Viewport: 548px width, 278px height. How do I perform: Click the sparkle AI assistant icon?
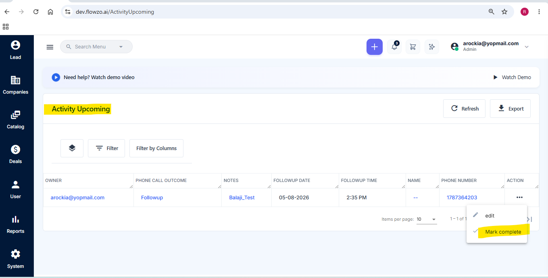[432, 47]
